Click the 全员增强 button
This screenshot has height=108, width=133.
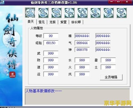point(111,77)
